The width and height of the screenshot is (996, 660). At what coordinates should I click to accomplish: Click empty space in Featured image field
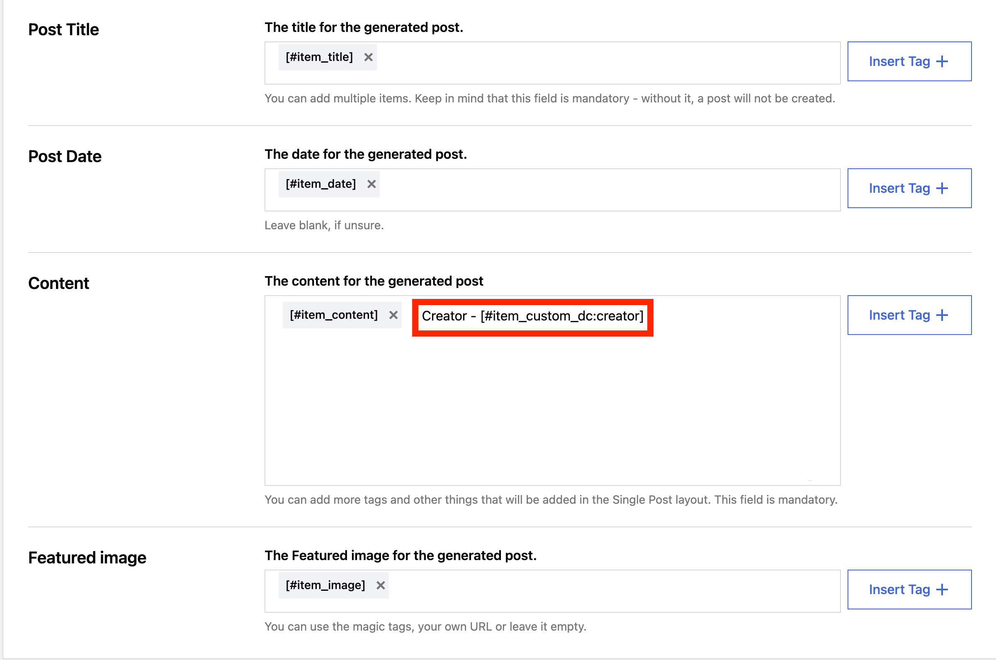coord(589,591)
